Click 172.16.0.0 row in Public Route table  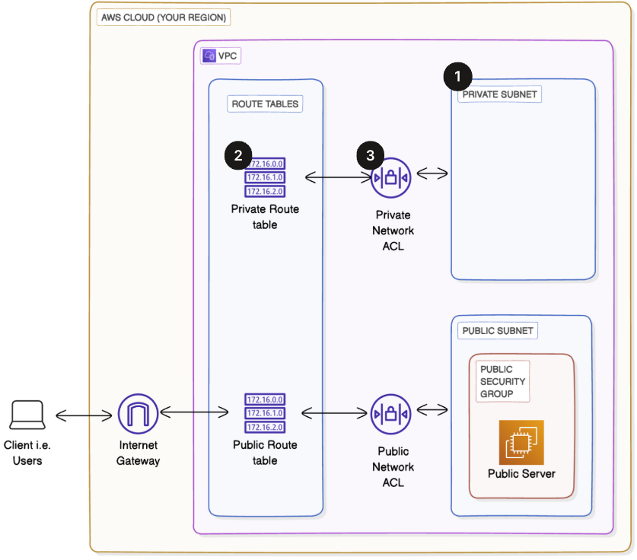coord(265,399)
